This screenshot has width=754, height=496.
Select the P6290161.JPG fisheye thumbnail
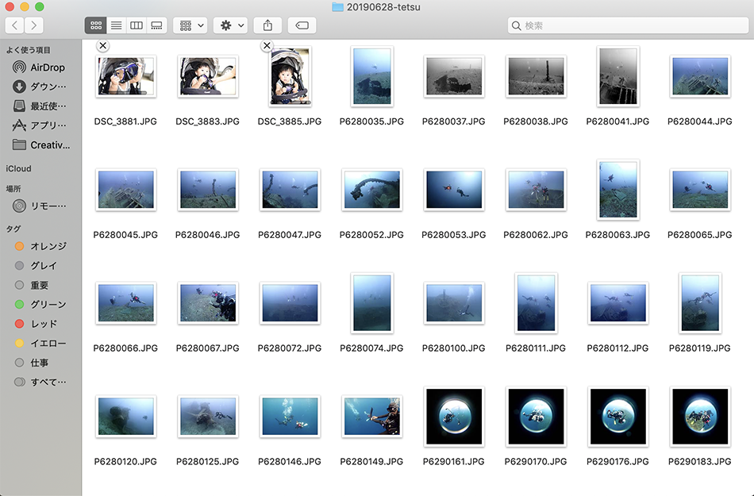(x=453, y=417)
